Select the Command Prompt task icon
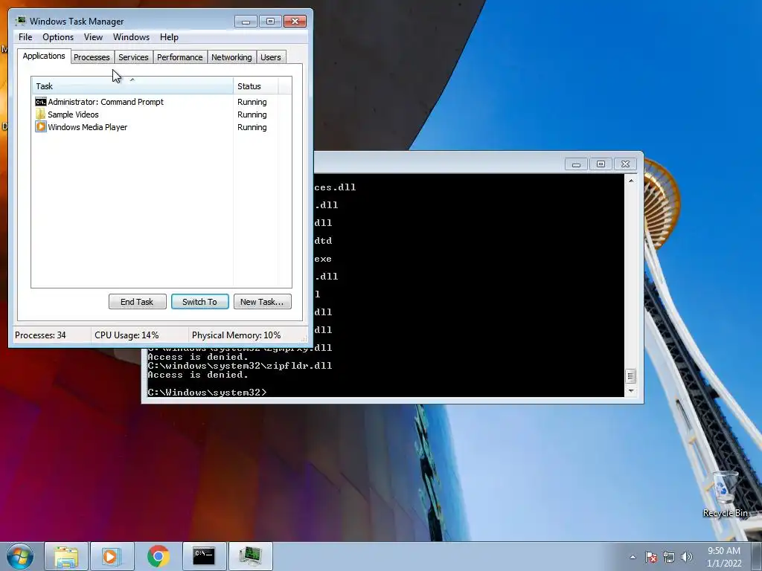762x571 pixels. click(x=41, y=102)
